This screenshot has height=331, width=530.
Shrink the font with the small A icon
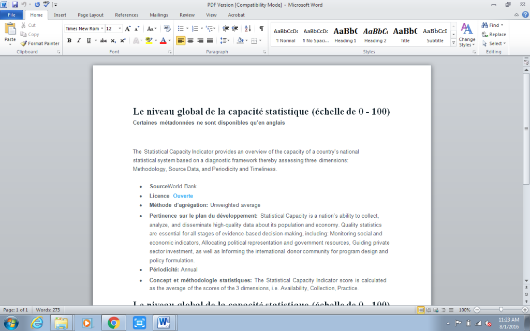click(x=137, y=29)
